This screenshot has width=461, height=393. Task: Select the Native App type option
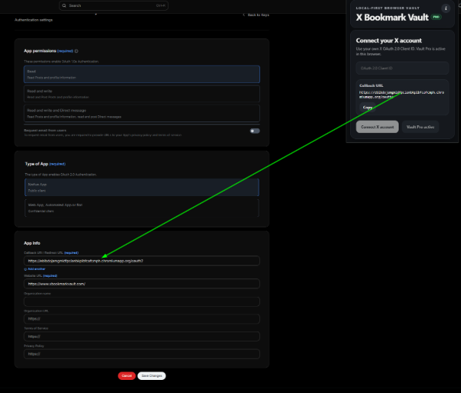coord(142,188)
